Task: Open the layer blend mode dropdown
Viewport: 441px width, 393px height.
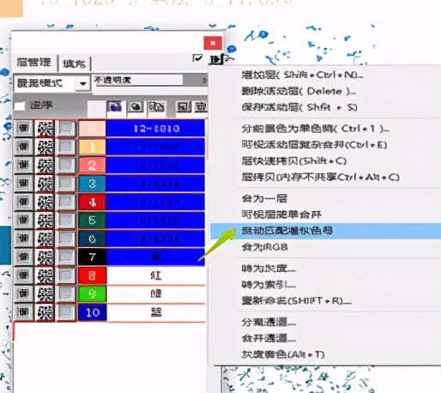Action: 83,83
